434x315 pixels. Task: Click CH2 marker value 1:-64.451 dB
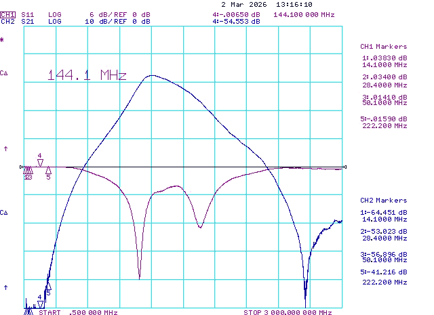[384, 213]
